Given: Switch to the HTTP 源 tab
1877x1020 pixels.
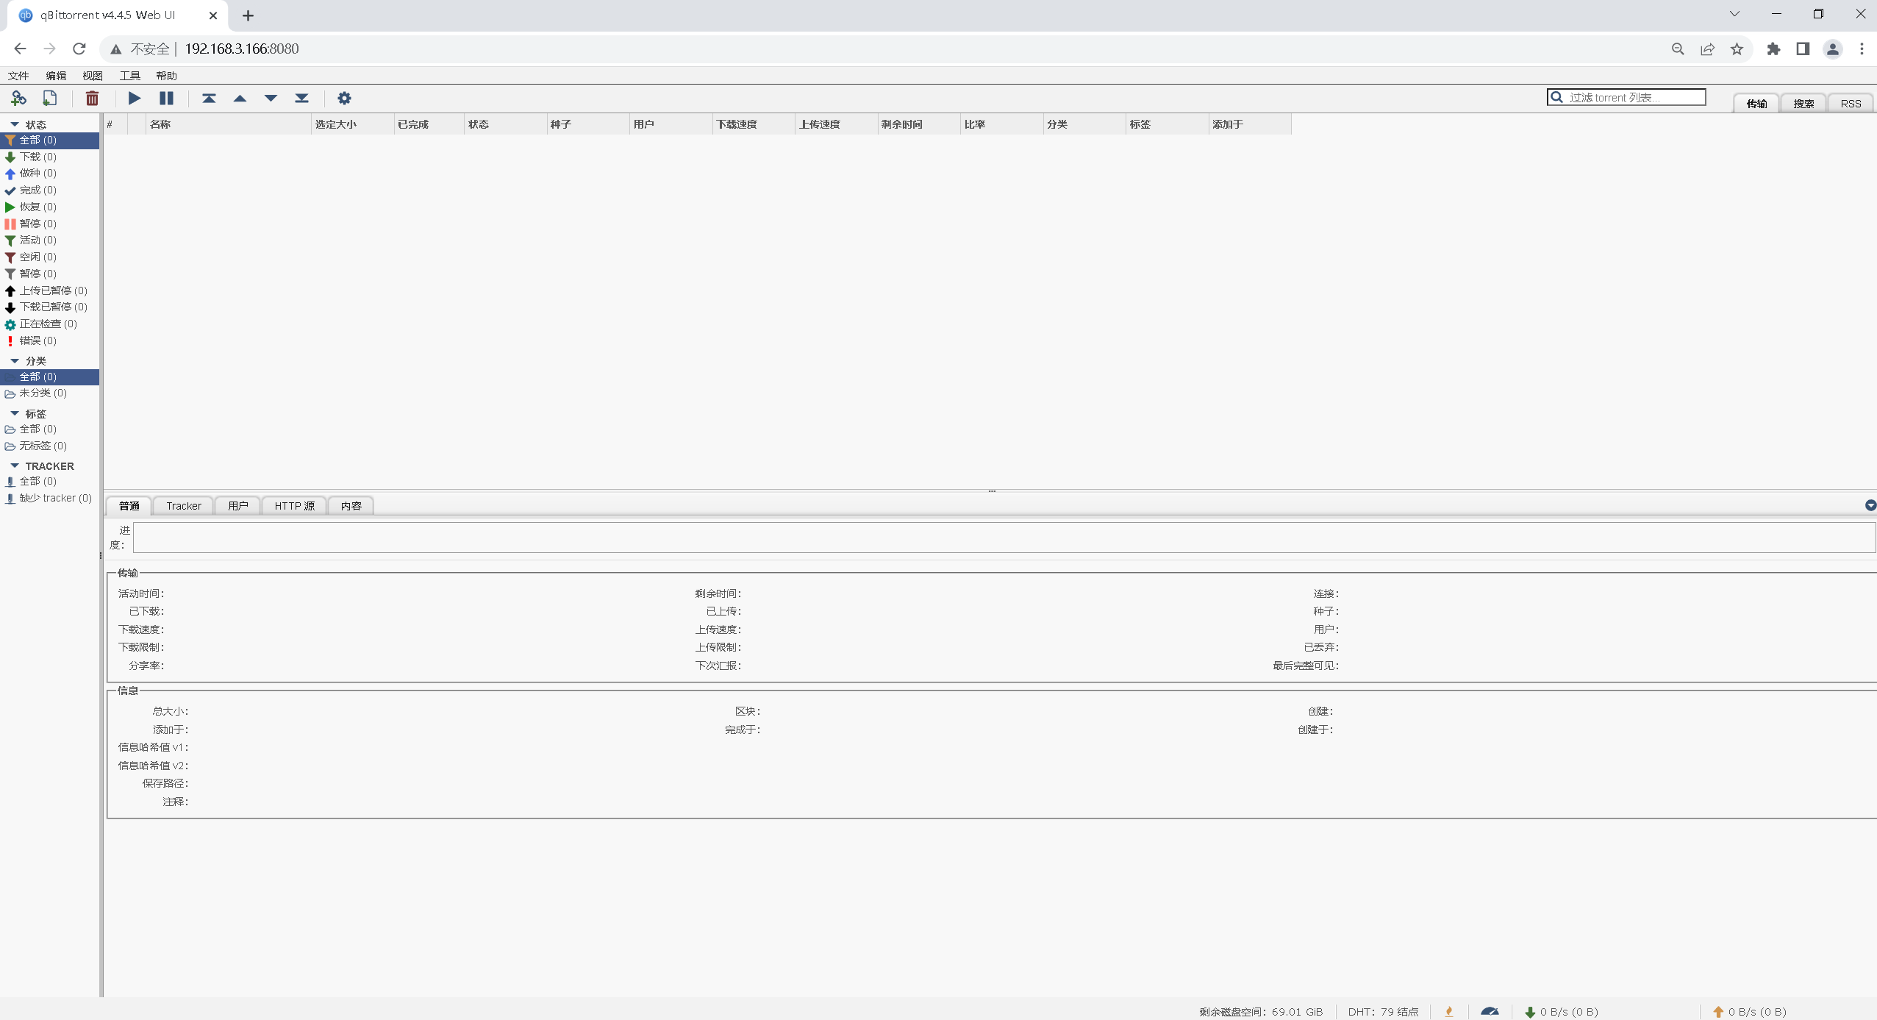Looking at the screenshot, I should [294, 506].
